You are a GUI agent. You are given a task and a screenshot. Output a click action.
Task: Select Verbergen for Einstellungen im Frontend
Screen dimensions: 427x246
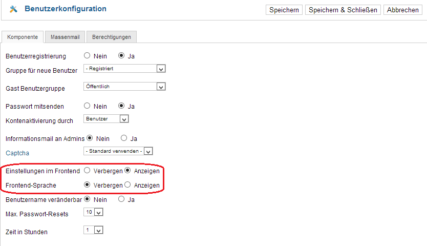87,171
